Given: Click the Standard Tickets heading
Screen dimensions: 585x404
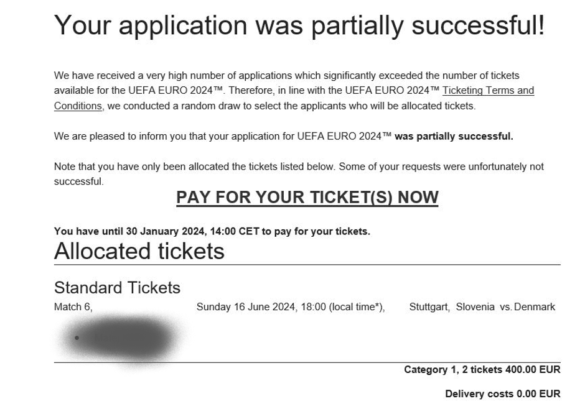Looking at the screenshot, I should tap(117, 288).
